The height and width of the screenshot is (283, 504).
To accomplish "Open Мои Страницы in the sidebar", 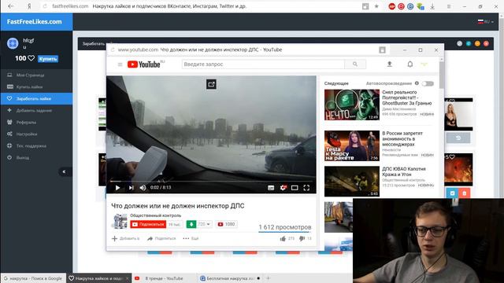I will 36,75.
